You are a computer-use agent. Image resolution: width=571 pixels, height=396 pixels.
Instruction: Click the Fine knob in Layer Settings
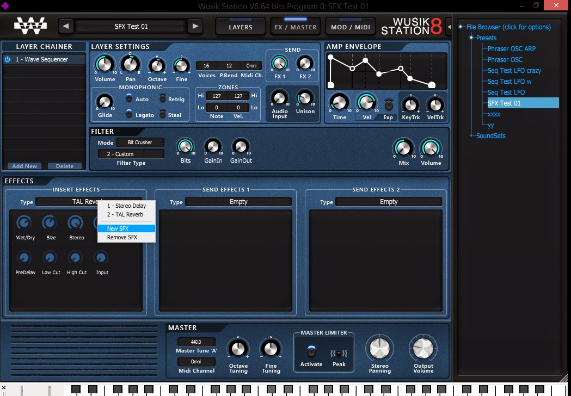point(181,66)
